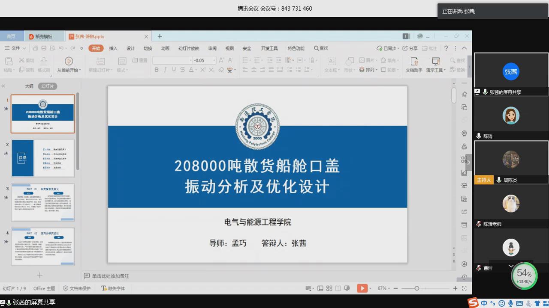Image resolution: width=549 pixels, height=308 pixels.
Task: Click the 演示工具 presentation tools icon
Action: tap(435, 62)
